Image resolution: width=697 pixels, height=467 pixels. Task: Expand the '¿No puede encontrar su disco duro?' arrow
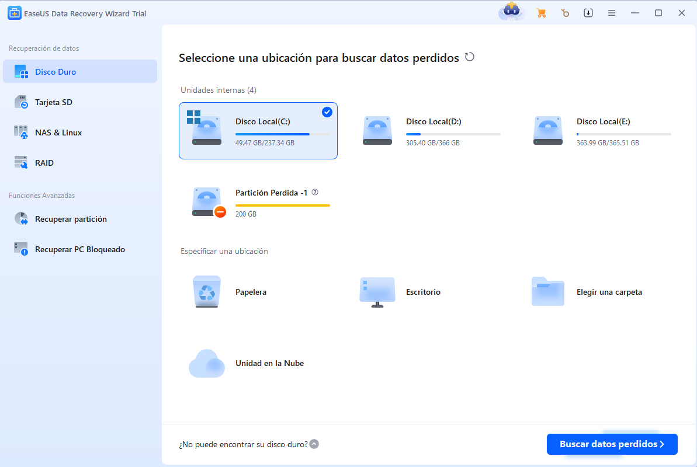(314, 444)
